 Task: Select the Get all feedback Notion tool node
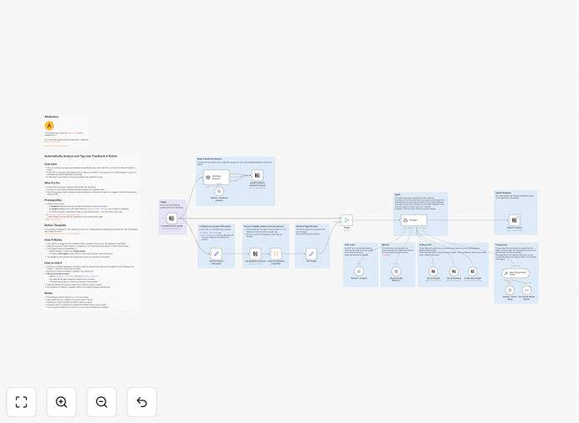tap(453, 271)
